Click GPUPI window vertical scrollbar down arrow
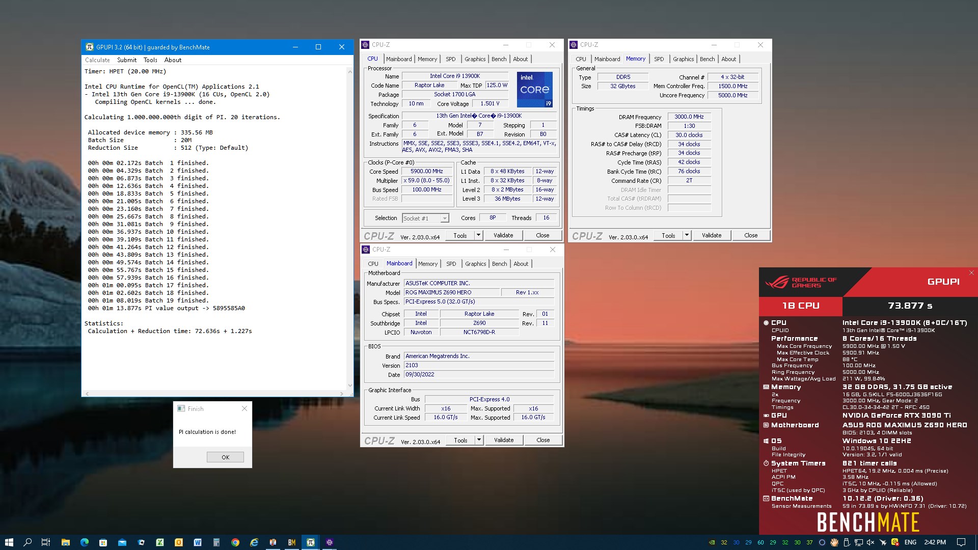978x550 pixels. click(350, 385)
